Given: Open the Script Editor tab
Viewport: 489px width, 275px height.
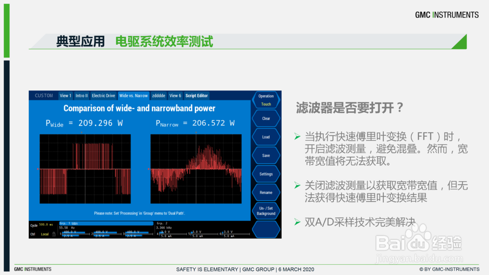Looking at the screenshot, I should pyautogui.click(x=197, y=96).
